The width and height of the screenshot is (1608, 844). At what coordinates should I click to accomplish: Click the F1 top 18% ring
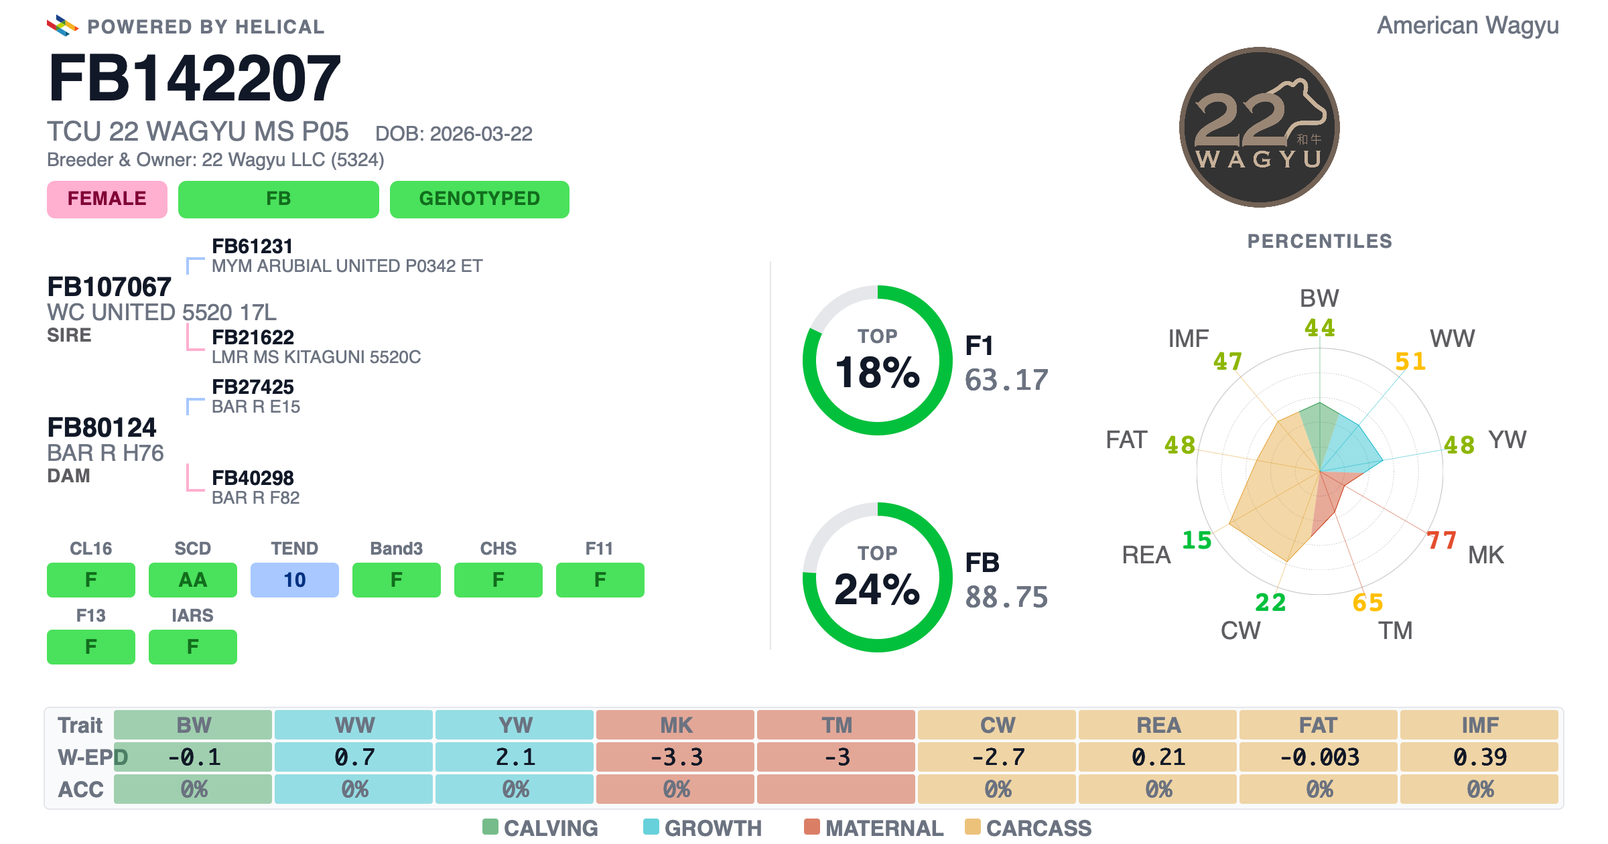click(877, 360)
